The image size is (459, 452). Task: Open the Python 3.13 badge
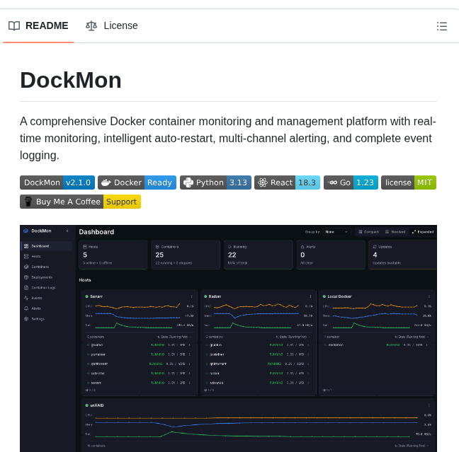[x=215, y=182]
